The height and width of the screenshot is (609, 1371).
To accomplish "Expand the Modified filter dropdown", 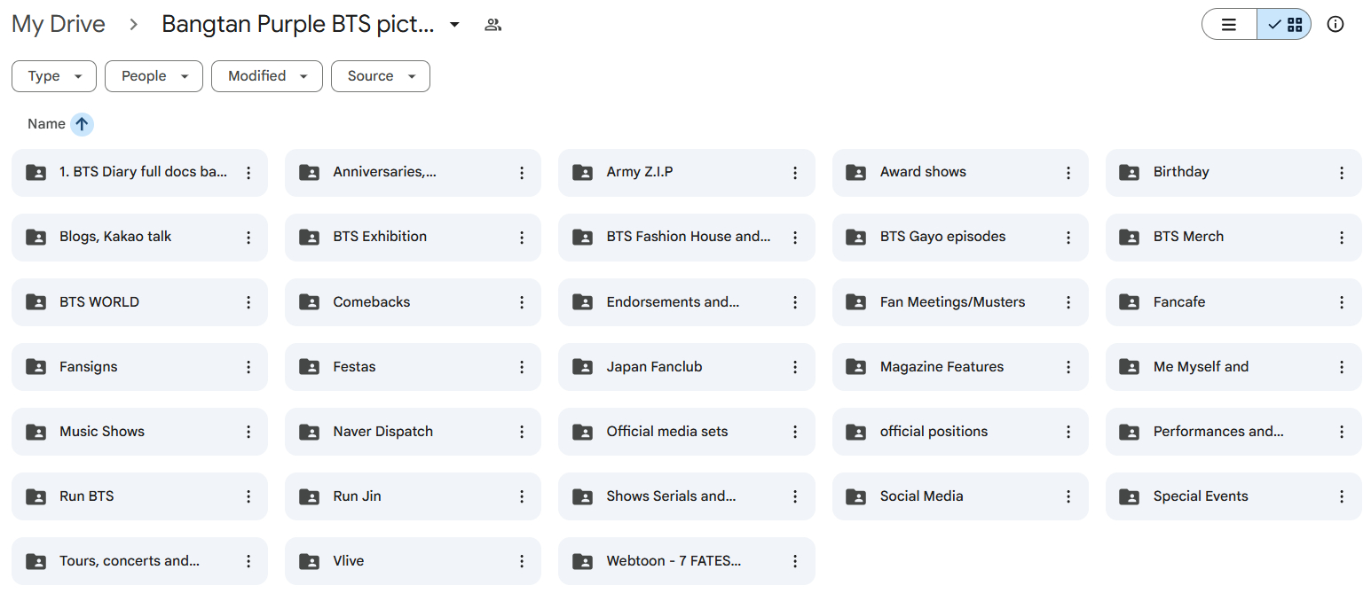I will click(266, 76).
